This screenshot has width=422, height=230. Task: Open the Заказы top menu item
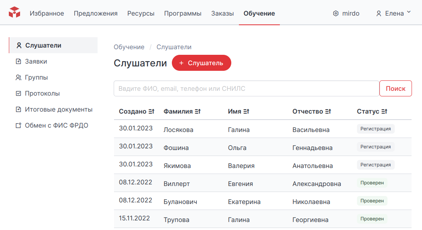tap(222, 13)
